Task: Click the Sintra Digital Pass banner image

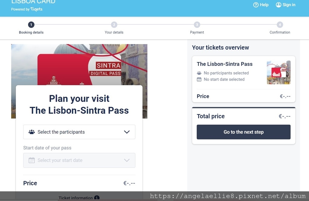Action: 79,65
